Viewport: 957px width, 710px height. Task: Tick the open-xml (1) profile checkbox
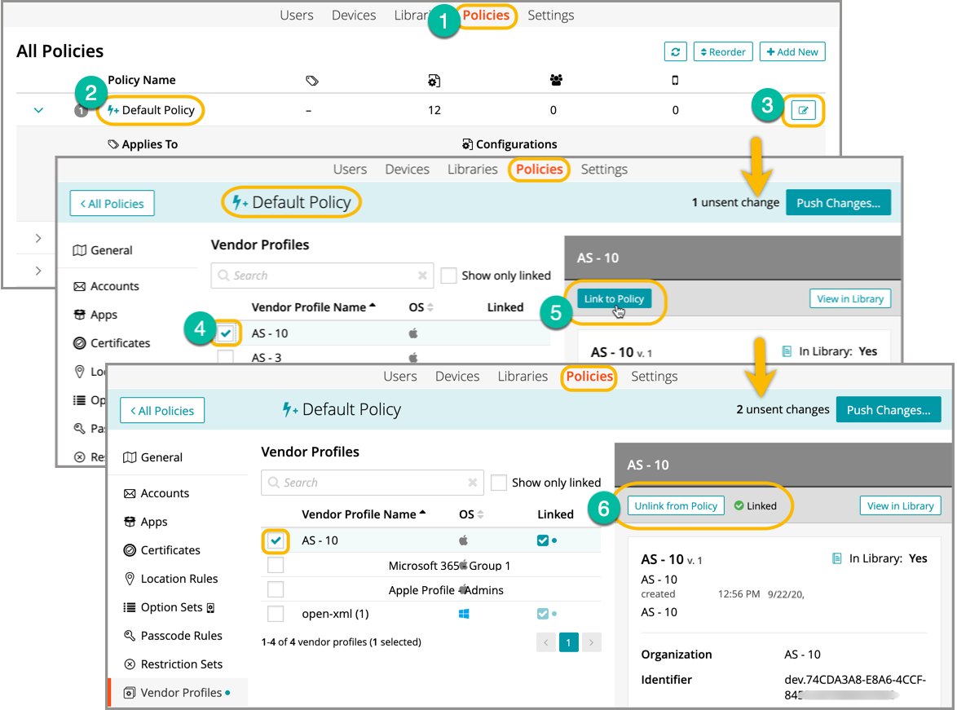[x=276, y=614]
